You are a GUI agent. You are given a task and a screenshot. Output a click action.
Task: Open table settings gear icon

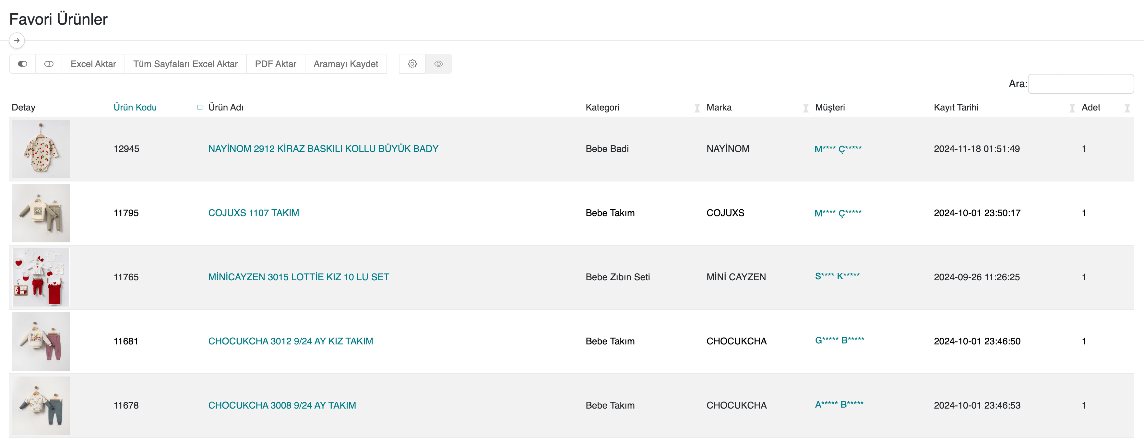click(412, 64)
